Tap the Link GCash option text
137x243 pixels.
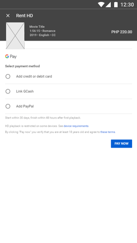pyautogui.click(x=25, y=91)
